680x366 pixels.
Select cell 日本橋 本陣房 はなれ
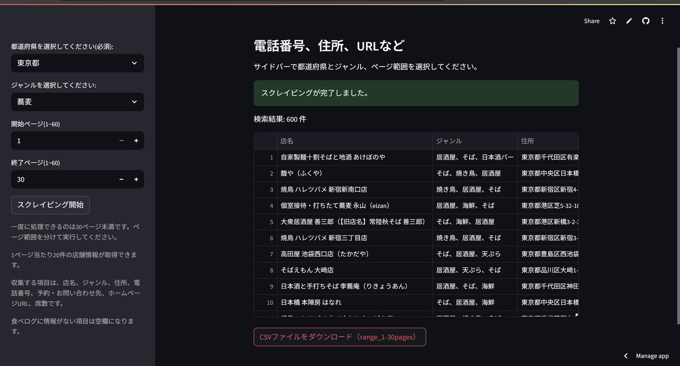(x=354, y=303)
